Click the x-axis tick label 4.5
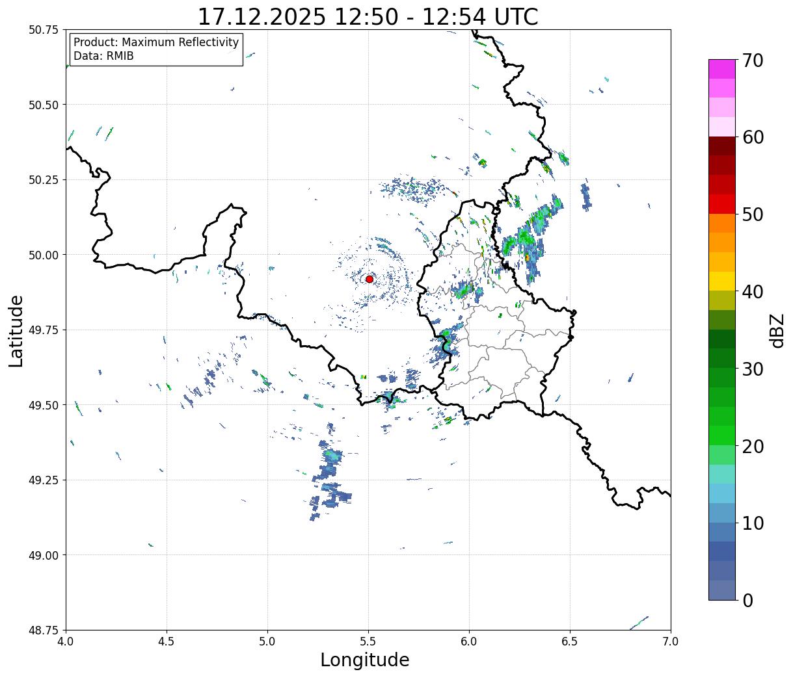 [x=167, y=641]
